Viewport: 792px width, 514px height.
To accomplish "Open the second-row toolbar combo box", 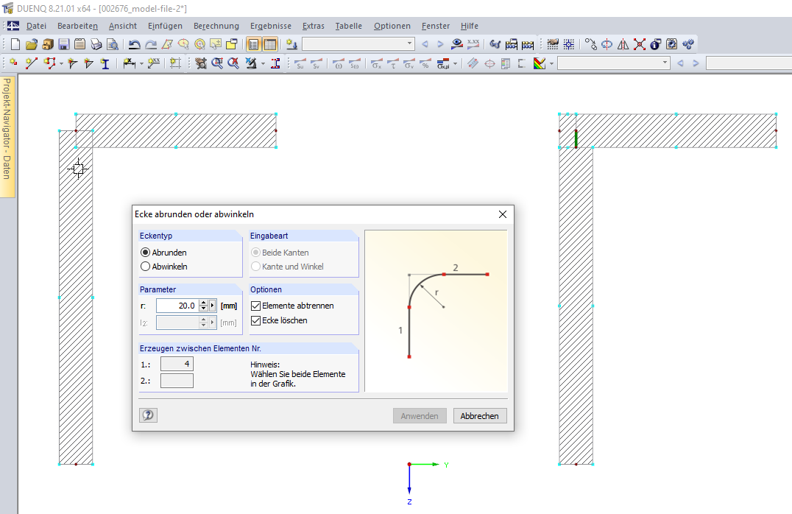I will (614, 63).
